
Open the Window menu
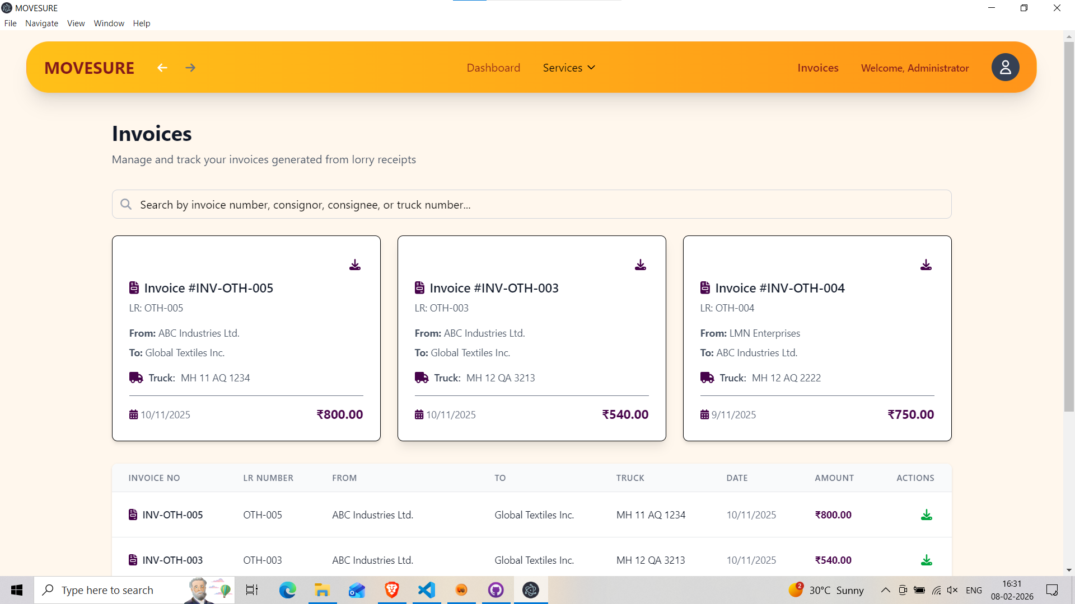point(109,23)
